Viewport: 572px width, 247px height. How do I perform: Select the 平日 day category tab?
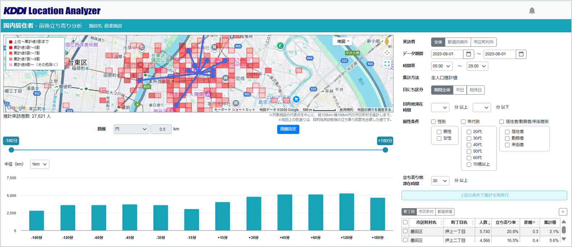click(459, 90)
